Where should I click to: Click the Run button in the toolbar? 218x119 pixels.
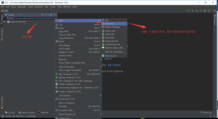point(193,11)
